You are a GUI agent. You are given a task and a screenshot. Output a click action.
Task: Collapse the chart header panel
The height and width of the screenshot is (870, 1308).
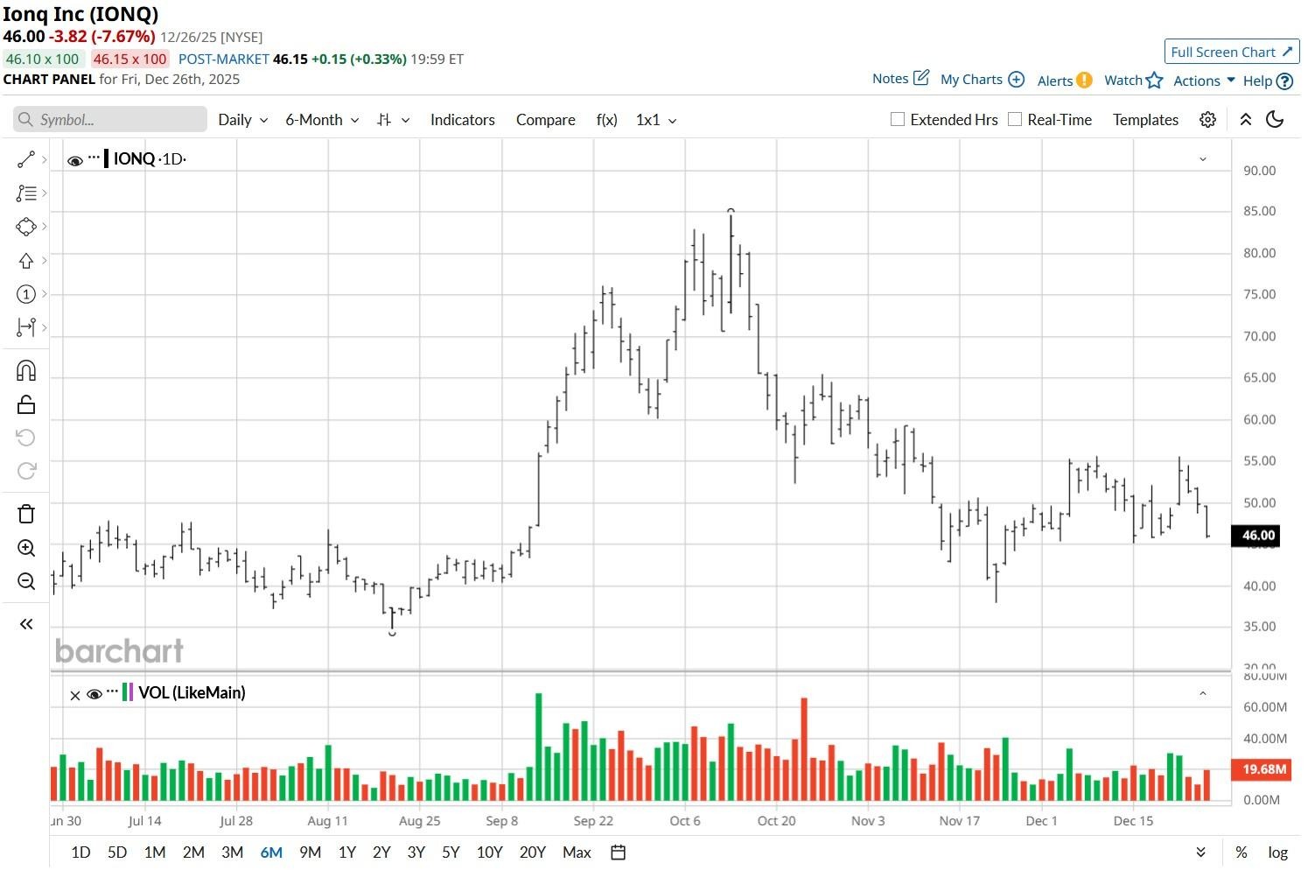(1245, 120)
